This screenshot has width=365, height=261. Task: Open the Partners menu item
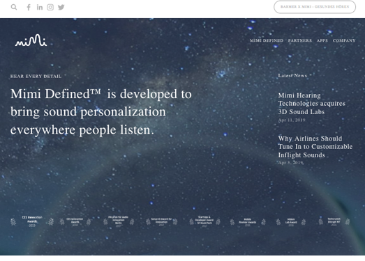coord(300,40)
